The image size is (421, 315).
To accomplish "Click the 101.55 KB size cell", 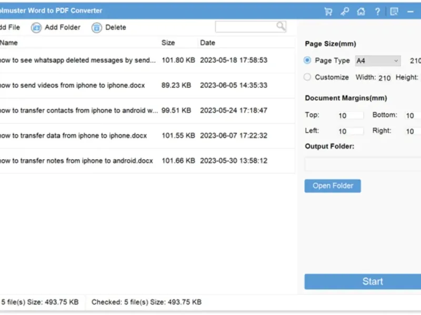I will 178,135.
